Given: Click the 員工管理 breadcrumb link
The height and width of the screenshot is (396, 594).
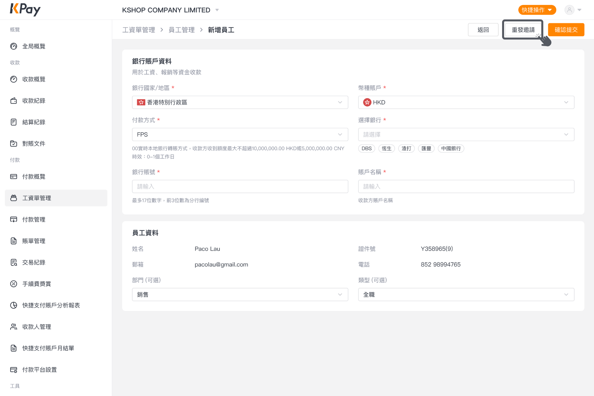Looking at the screenshot, I should point(182,30).
